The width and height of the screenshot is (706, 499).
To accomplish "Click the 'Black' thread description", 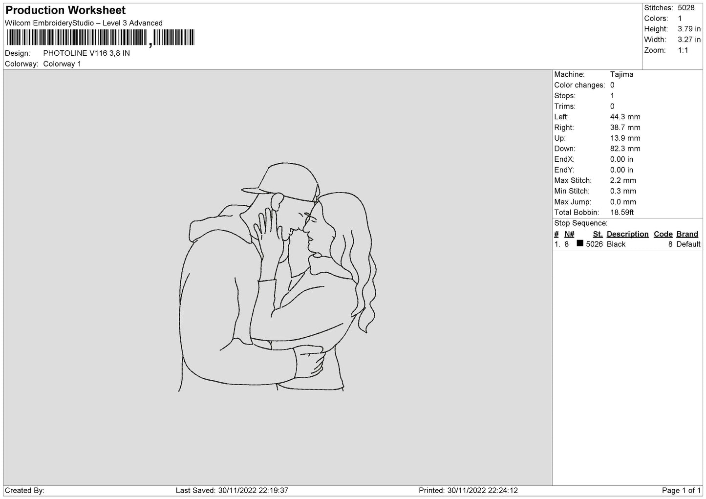I will 616,244.
